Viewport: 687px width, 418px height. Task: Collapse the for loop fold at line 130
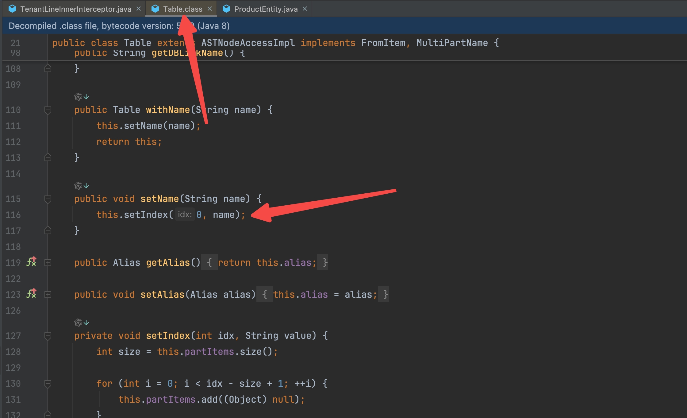point(48,384)
